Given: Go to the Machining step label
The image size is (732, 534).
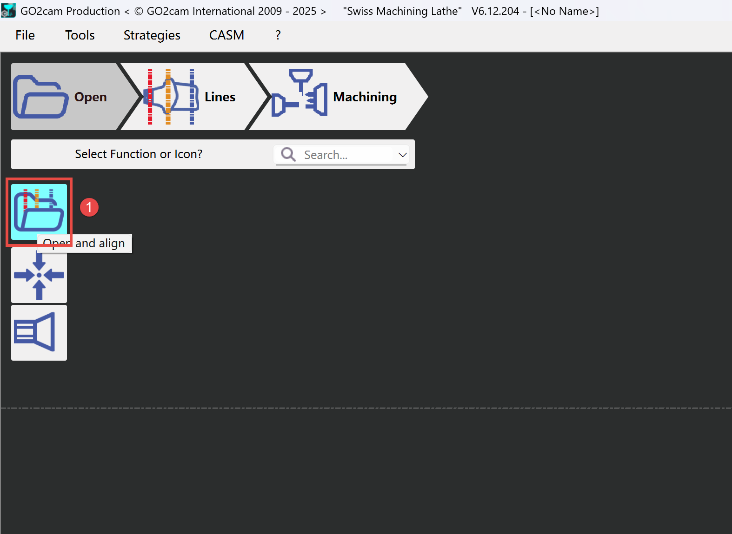Looking at the screenshot, I should [x=365, y=97].
